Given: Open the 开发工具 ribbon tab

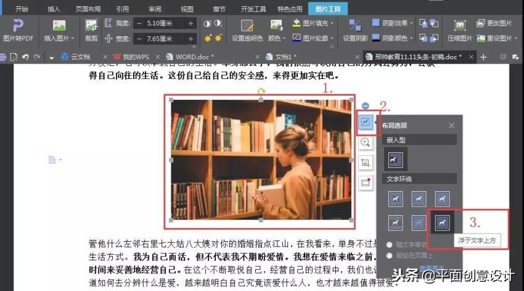Looking at the screenshot, I should (253, 9).
